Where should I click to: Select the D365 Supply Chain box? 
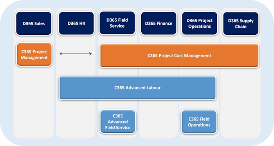[x=241, y=23]
